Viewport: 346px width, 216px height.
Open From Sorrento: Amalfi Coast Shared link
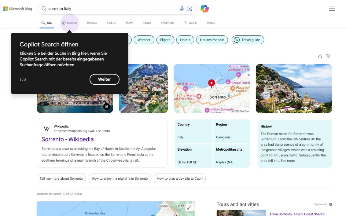[297, 214]
